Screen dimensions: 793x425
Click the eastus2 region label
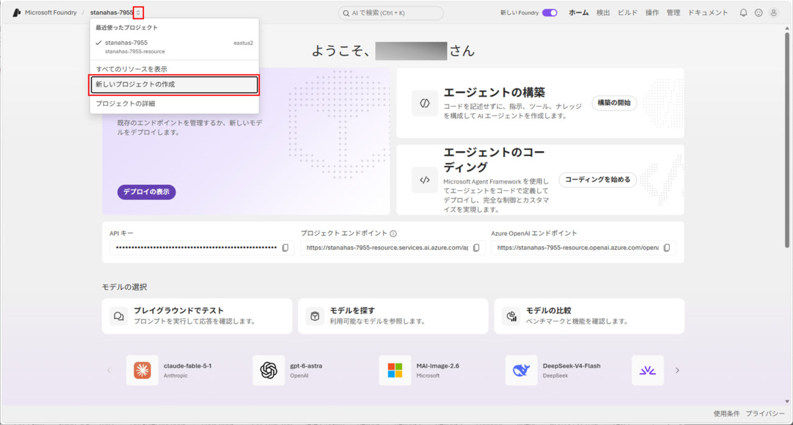pos(243,43)
